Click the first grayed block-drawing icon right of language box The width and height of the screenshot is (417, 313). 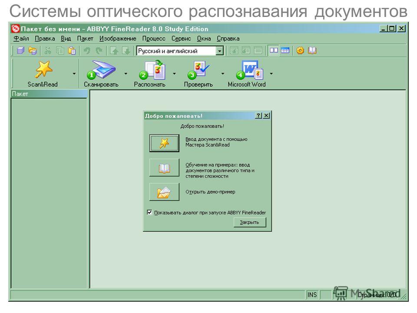[x=234, y=50]
